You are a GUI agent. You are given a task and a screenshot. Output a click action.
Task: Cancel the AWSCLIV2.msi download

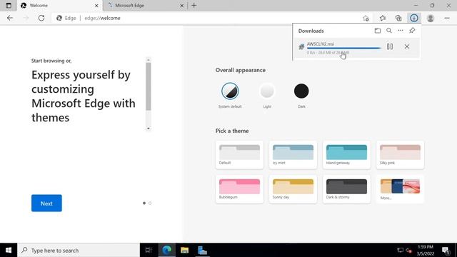pyautogui.click(x=407, y=46)
